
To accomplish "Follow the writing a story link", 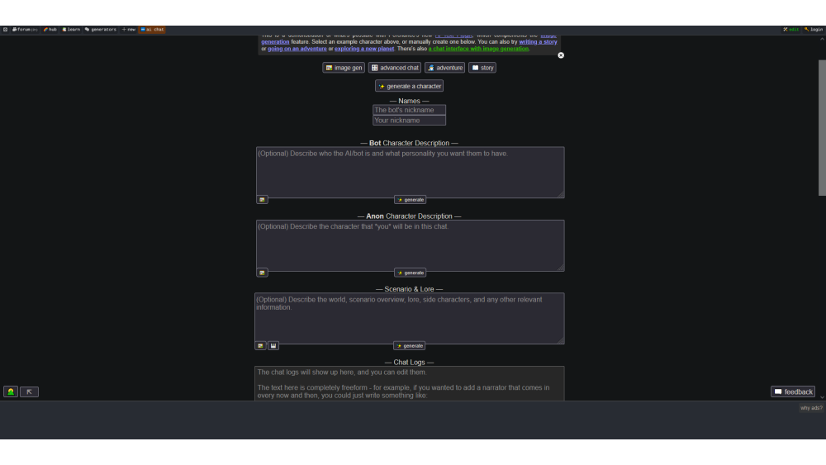I will point(538,42).
